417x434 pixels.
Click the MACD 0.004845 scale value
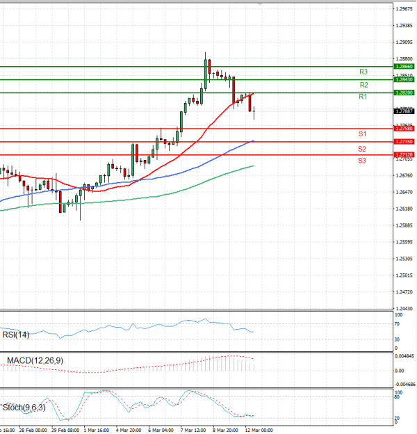point(404,357)
